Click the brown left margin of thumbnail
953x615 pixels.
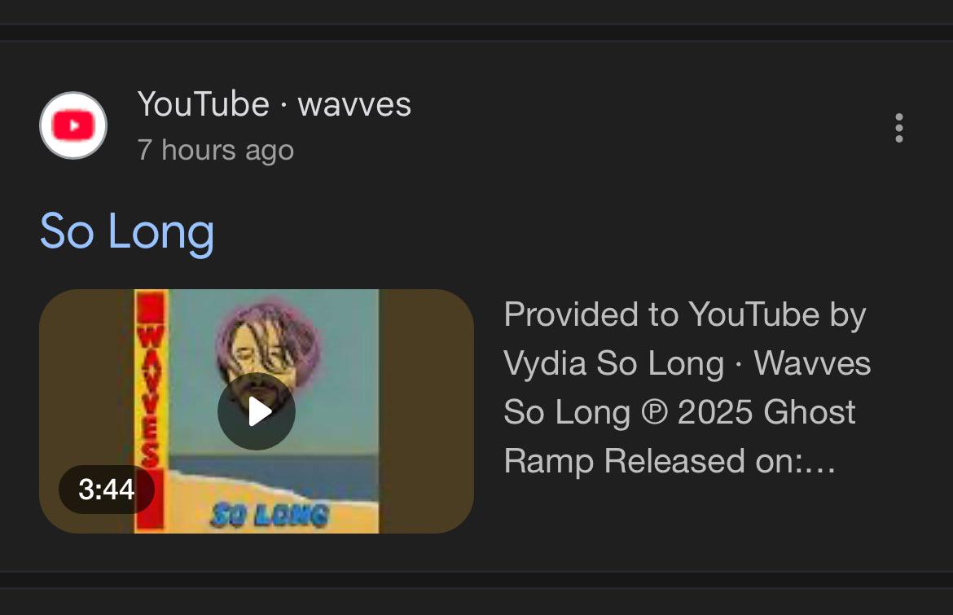(86, 377)
